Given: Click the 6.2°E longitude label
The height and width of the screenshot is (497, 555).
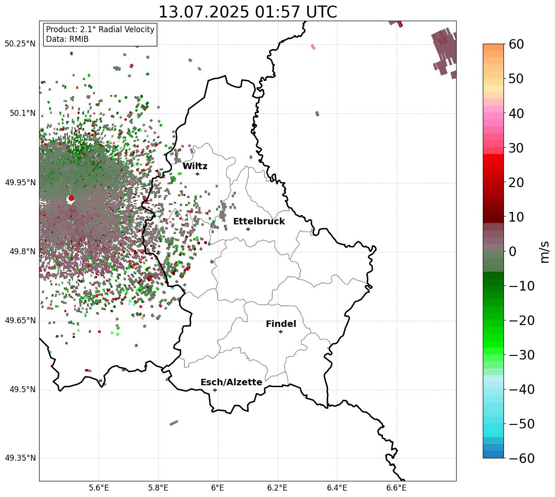Looking at the screenshot, I should point(277,488).
